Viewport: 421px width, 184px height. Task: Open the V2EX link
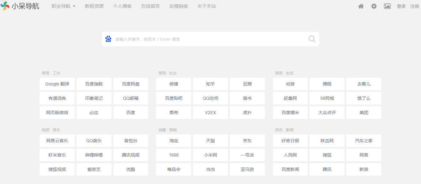[210, 113]
